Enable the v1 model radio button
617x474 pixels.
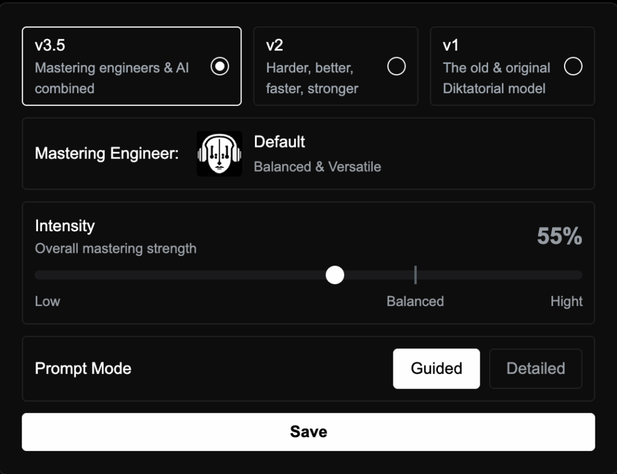572,66
